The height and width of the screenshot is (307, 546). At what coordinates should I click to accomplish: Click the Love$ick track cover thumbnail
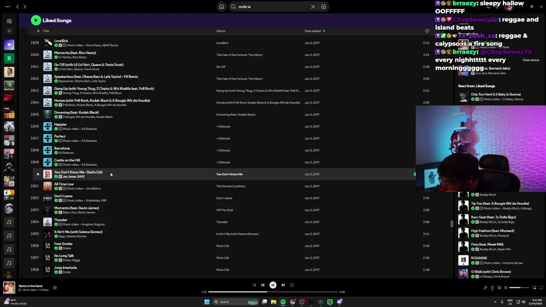(x=47, y=43)
